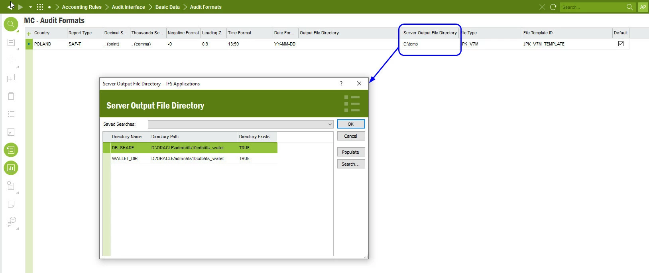Click the help question mark in dialog
This screenshot has height=273, width=649.
pyautogui.click(x=341, y=83)
